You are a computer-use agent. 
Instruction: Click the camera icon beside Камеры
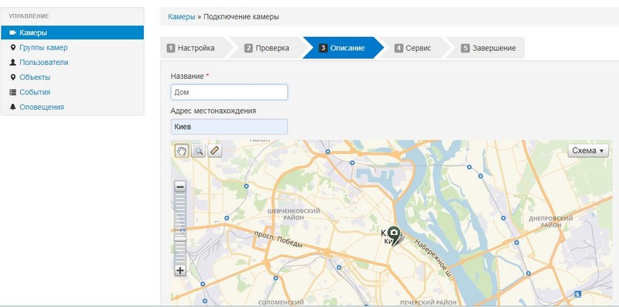[12, 32]
